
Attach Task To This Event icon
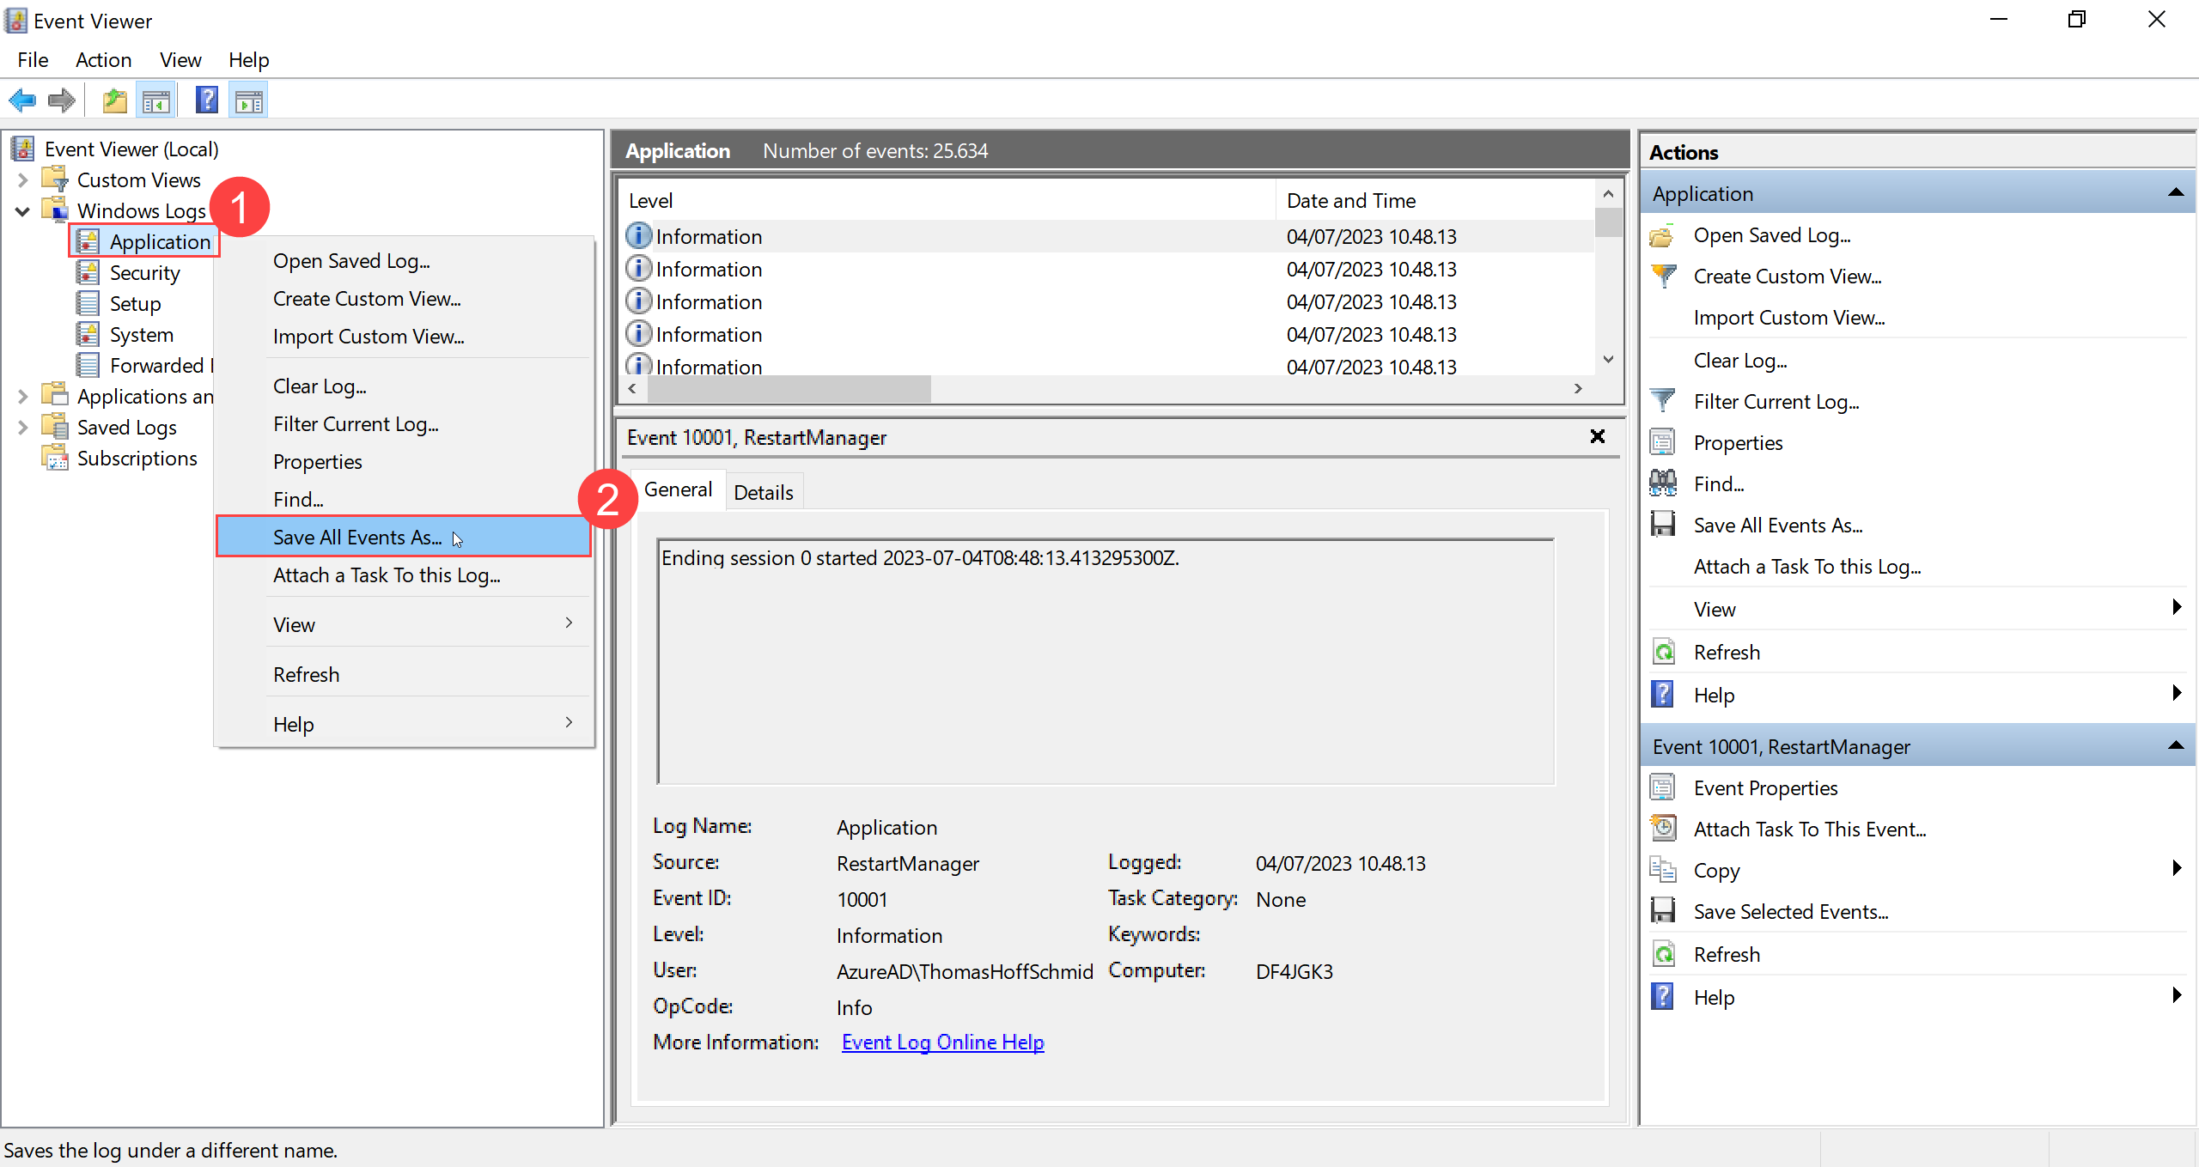pyautogui.click(x=1664, y=828)
